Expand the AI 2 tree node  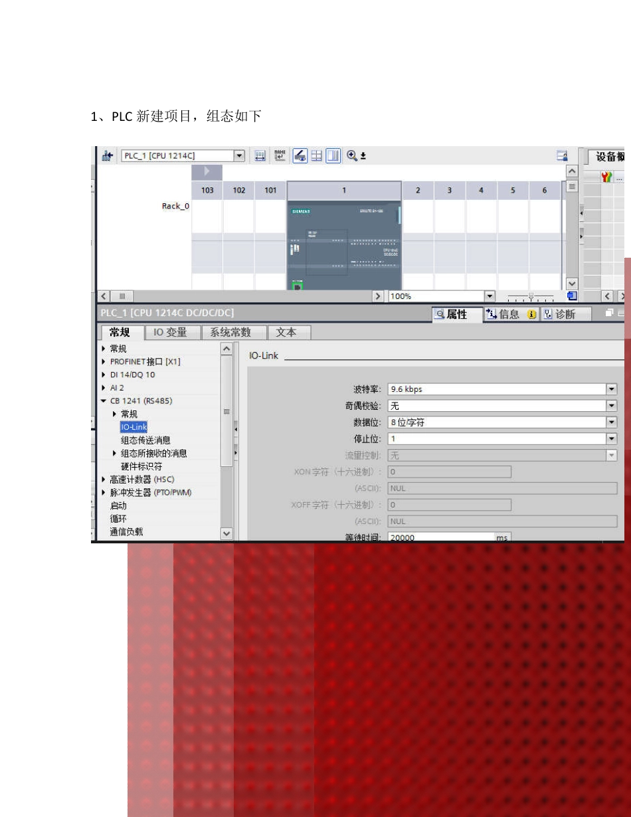[x=104, y=388]
